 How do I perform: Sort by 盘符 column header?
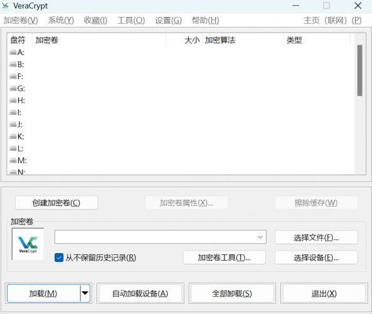(19, 40)
